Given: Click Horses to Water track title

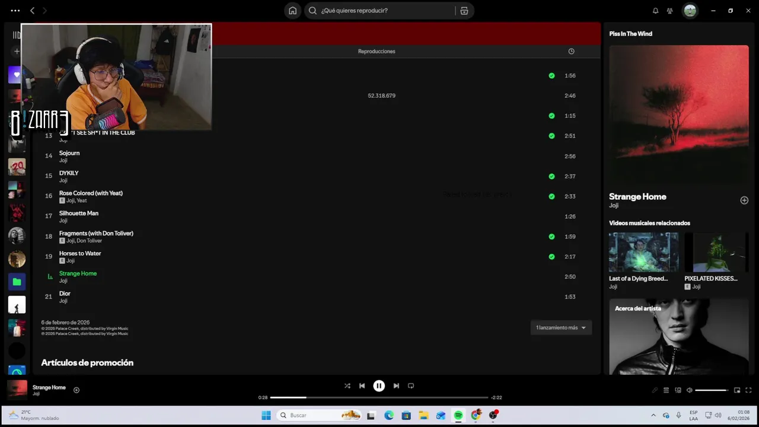Looking at the screenshot, I should click(x=80, y=253).
